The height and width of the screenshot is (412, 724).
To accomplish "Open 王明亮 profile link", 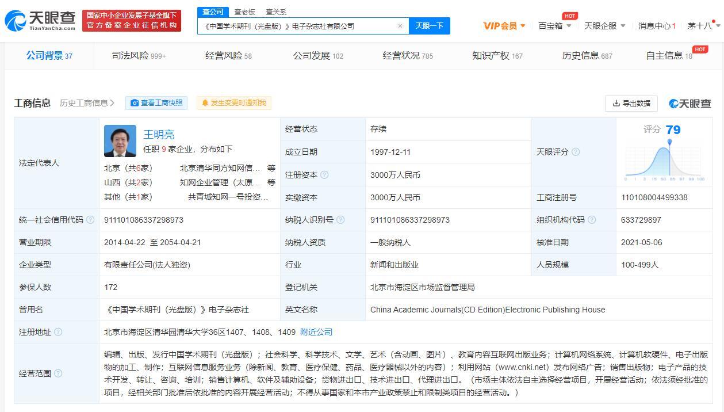I will pyautogui.click(x=159, y=135).
